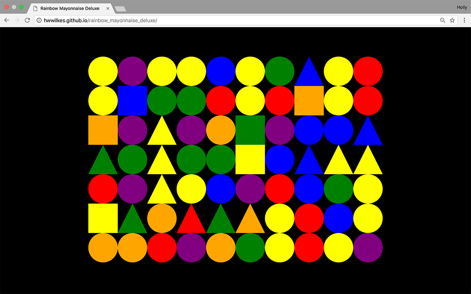Viewport: 471px width, 294px height.
Task: Select the green square shape
Action: (250, 130)
